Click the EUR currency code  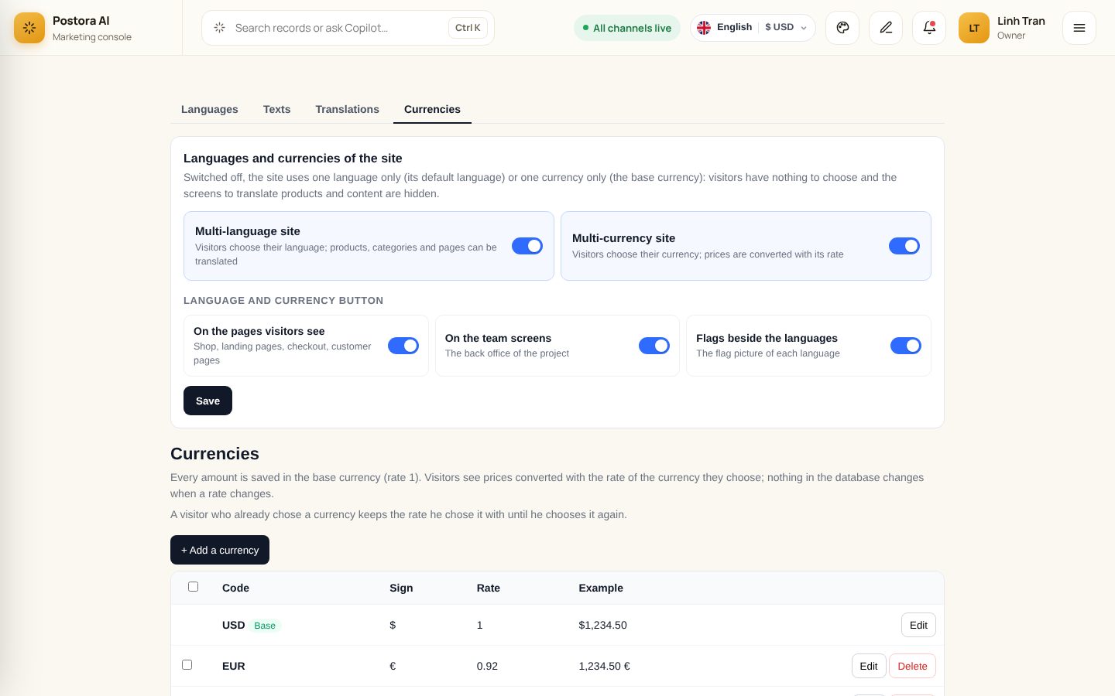tap(234, 666)
